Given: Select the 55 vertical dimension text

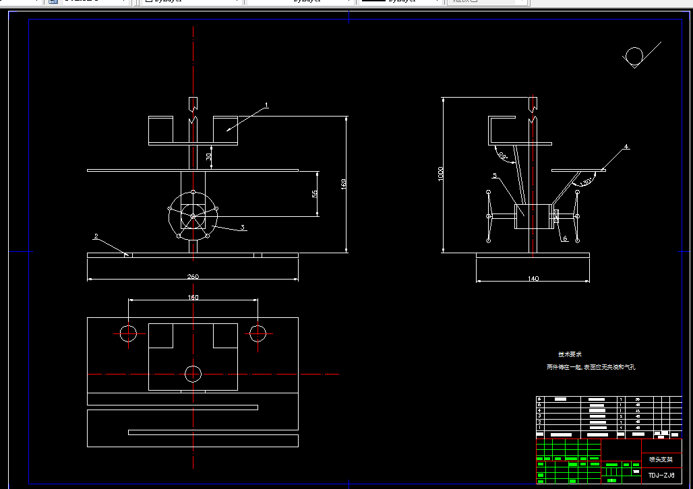Looking at the screenshot, I should [314, 194].
